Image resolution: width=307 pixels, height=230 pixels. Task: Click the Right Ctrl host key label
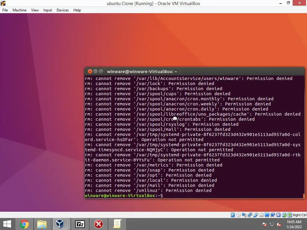300,215
